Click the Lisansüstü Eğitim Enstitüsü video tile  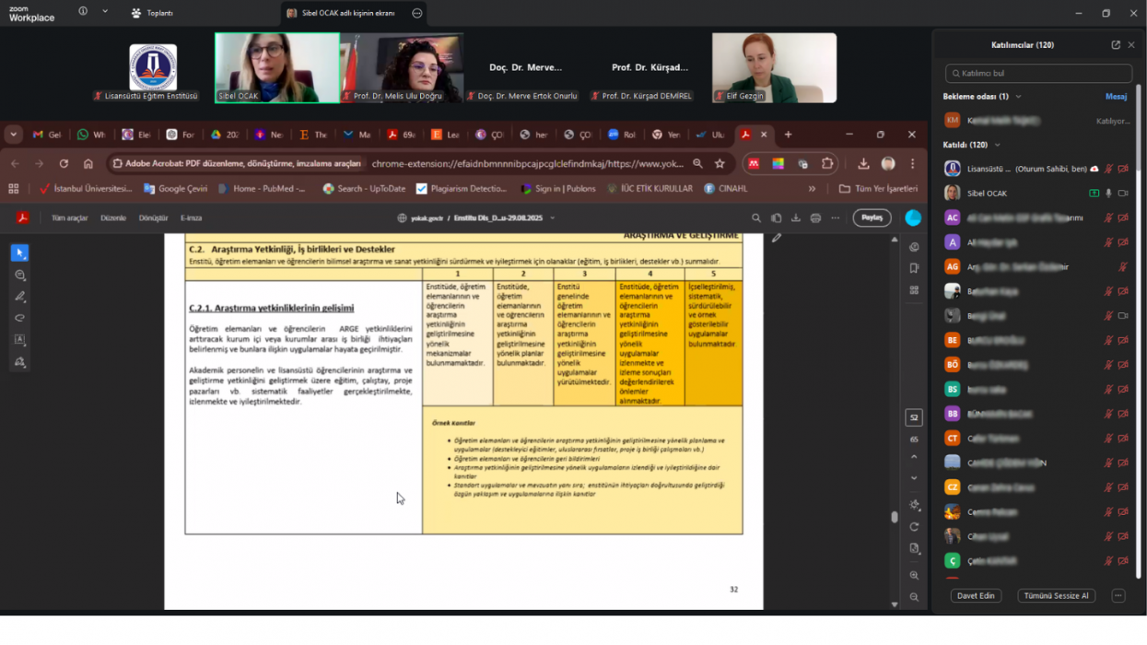[x=153, y=68]
